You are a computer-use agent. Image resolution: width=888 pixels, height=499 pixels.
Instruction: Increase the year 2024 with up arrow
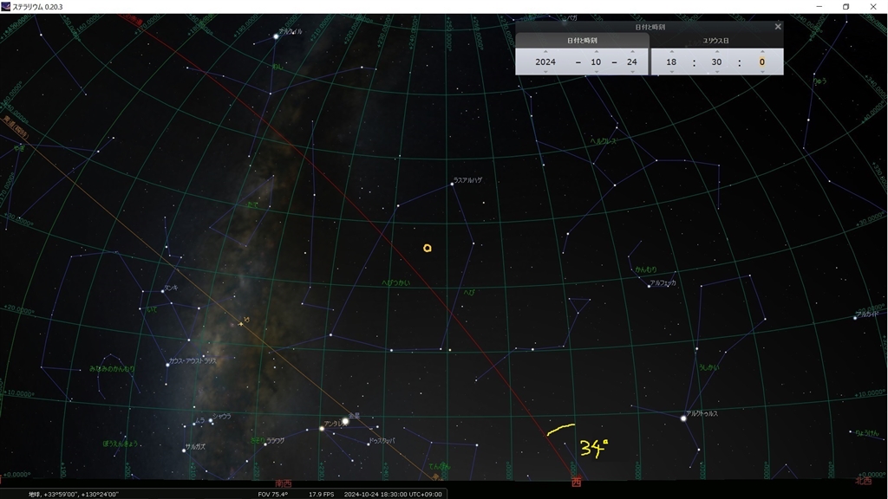click(x=545, y=51)
